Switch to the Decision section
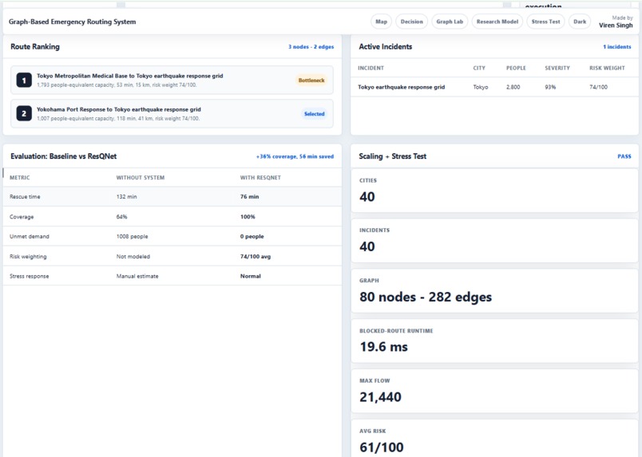This screenshot has width=642, height=457. (411, 22)
